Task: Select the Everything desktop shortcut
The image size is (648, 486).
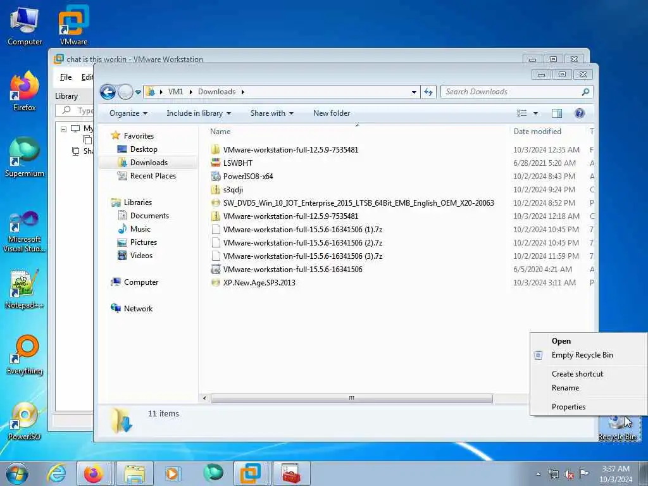Action: coord(25,354)
